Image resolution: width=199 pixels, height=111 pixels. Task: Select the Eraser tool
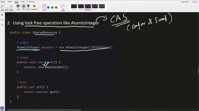(x=18, y=7)
